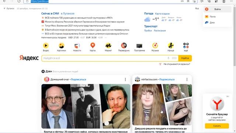Expand more currency rates ellipsis
236x133 pixels.
[106, 38]
